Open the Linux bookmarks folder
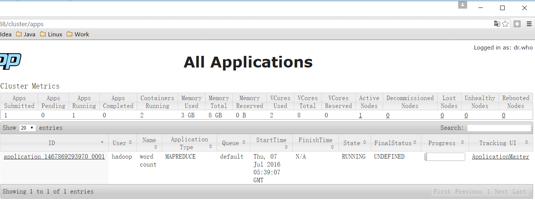535x204 pixels. pos(51,34)
